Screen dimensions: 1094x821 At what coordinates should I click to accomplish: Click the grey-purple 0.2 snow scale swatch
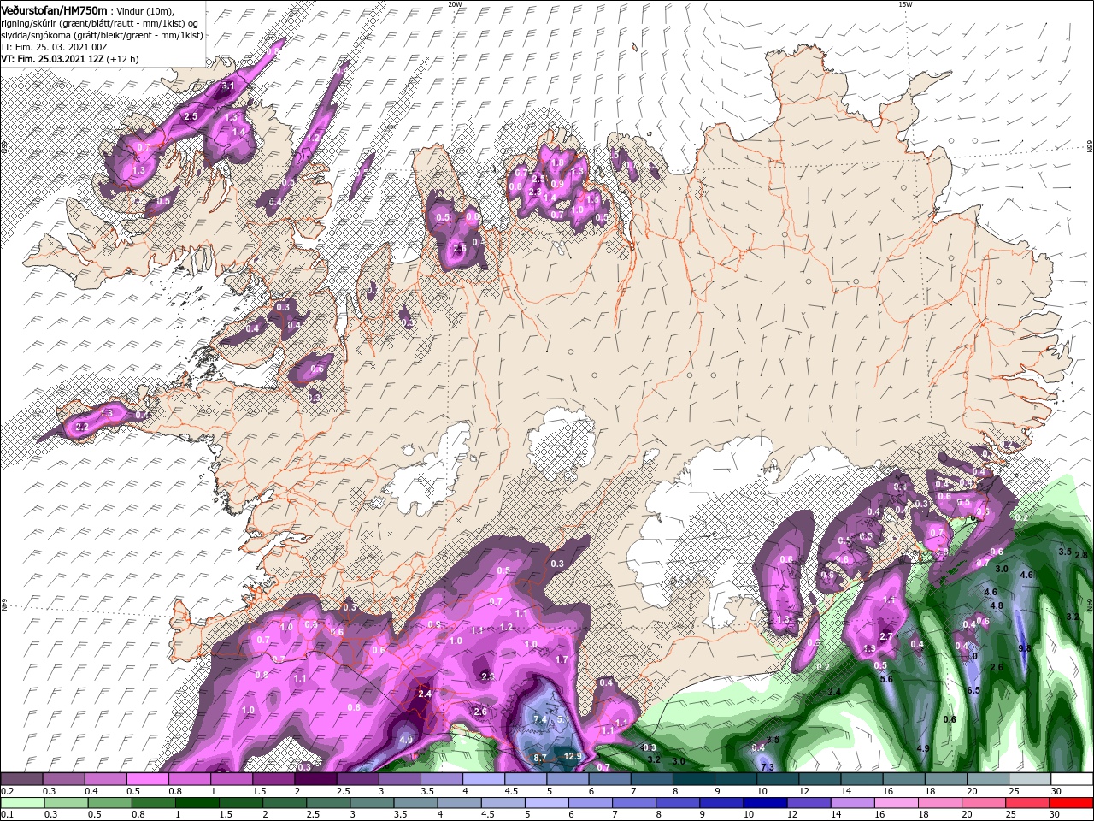coord(21,778)
